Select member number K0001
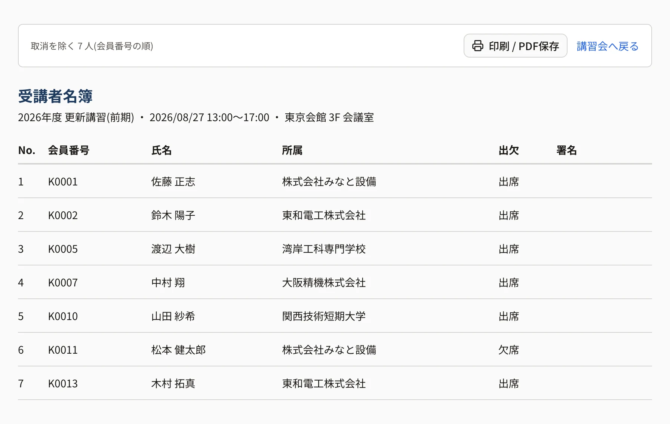670x424 pixels. (x=63, y=182)
